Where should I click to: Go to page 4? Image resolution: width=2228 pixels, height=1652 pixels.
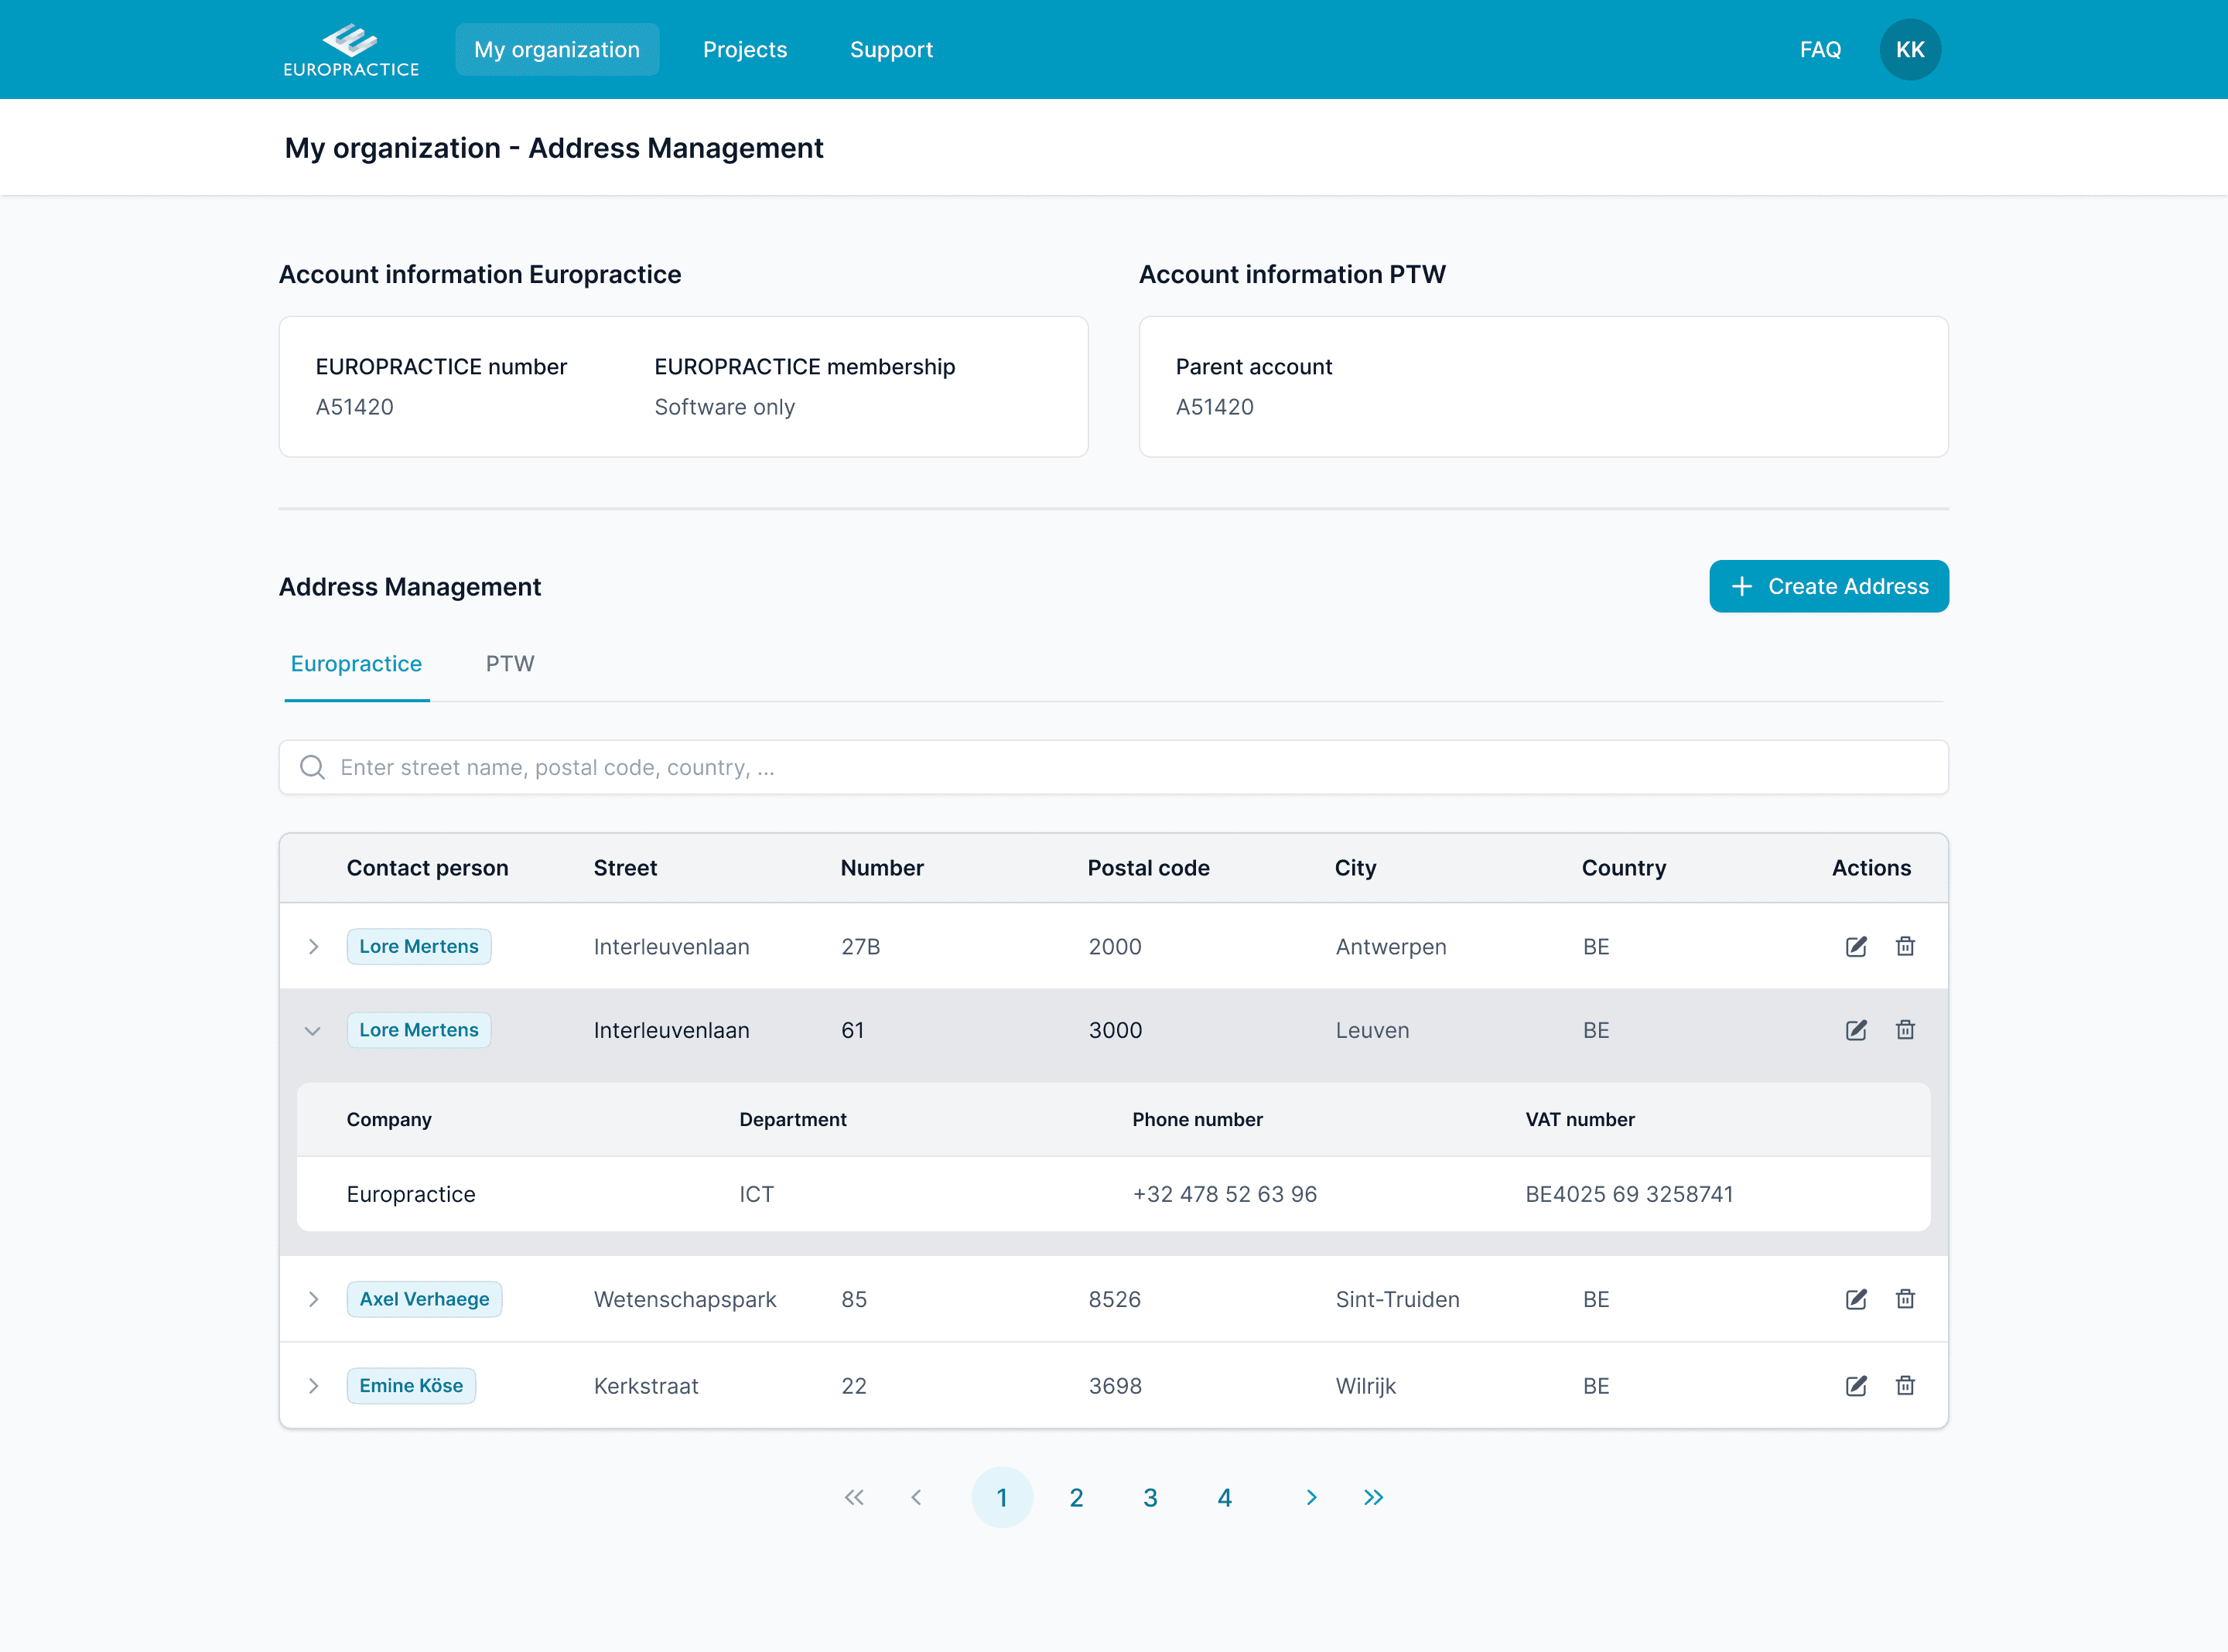[1224, 1497]
